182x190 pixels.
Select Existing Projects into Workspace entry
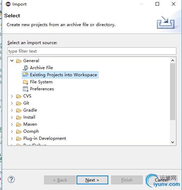tap(60, 75)
